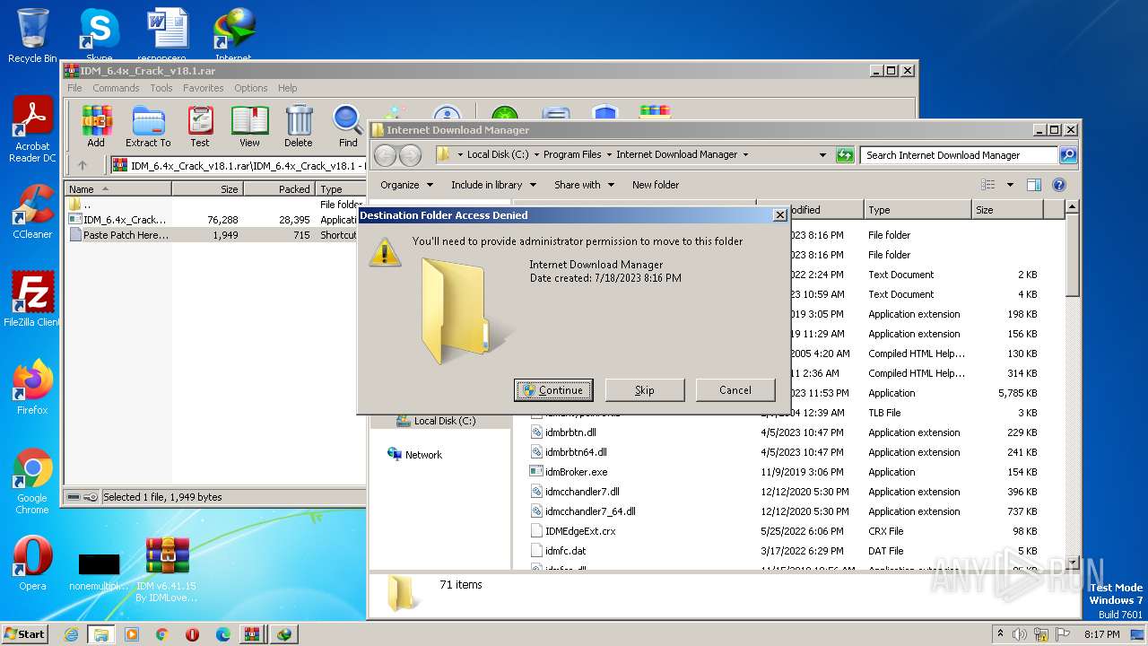Expand arrow after Internet Download Manager breadcrumb
1148x646 pixels.
tap(745, 155)
